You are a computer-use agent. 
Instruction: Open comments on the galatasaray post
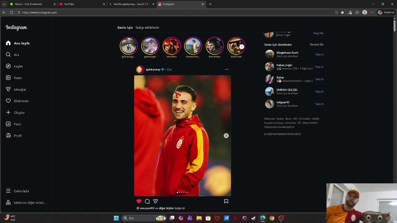coord(147,201)
